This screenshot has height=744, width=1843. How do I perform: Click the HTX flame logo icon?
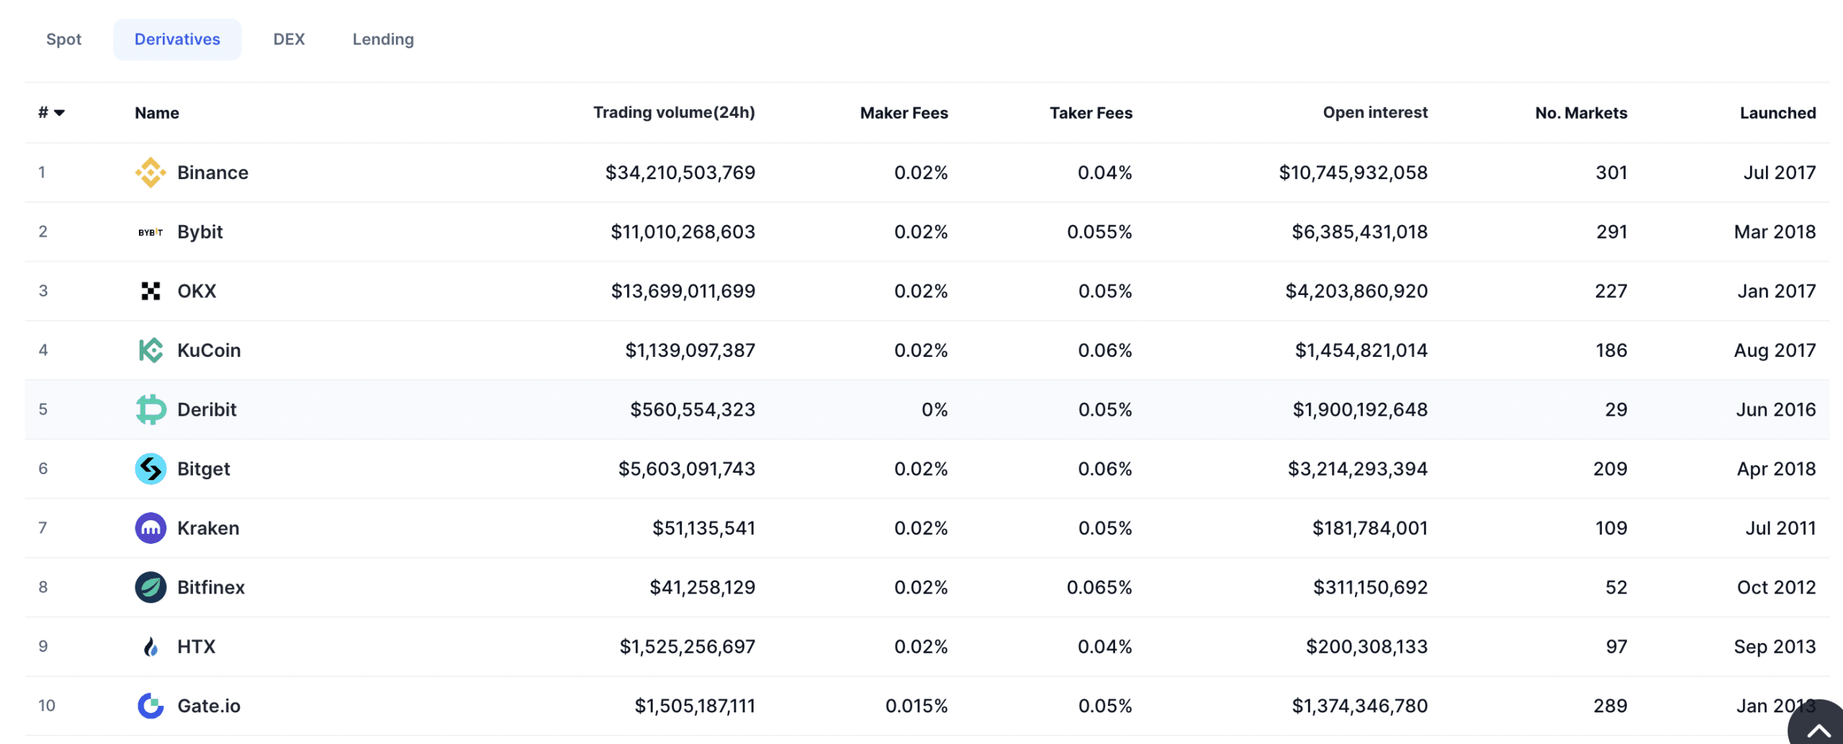pos(150,647)
